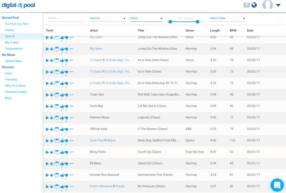Download Its A Vibe (Intro Clean)

tap(51, 60)
